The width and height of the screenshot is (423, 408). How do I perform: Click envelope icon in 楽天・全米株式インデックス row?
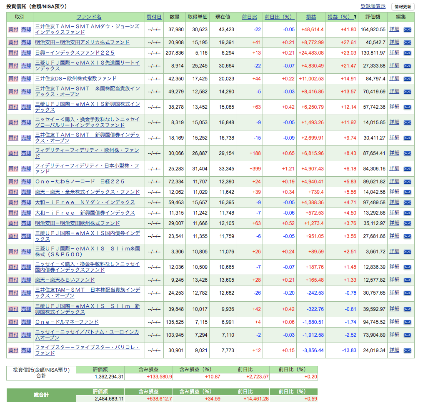[407, 192]
